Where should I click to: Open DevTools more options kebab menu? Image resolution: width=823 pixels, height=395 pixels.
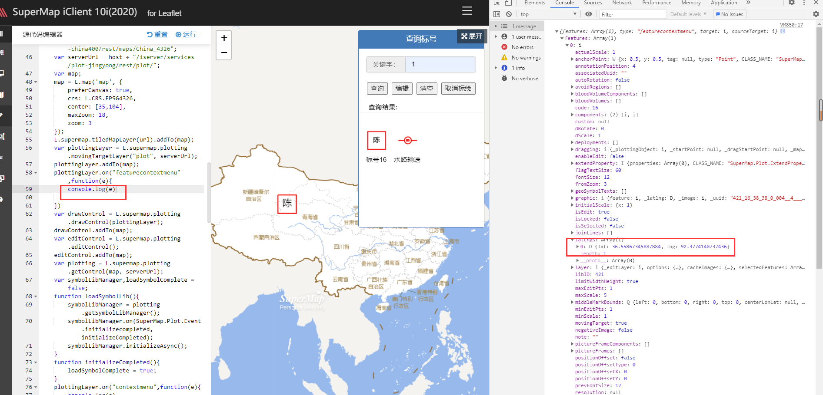[804, 3]
